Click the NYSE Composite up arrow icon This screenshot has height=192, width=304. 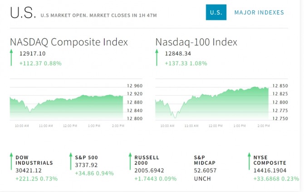[249, 162]
